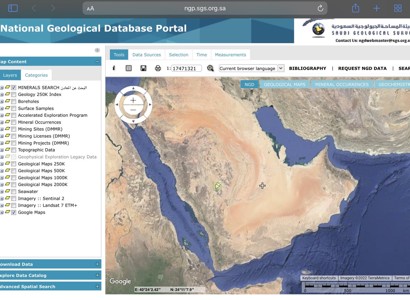Pan the map east with right arrow

pyautogui.click(x=149, y=105)
